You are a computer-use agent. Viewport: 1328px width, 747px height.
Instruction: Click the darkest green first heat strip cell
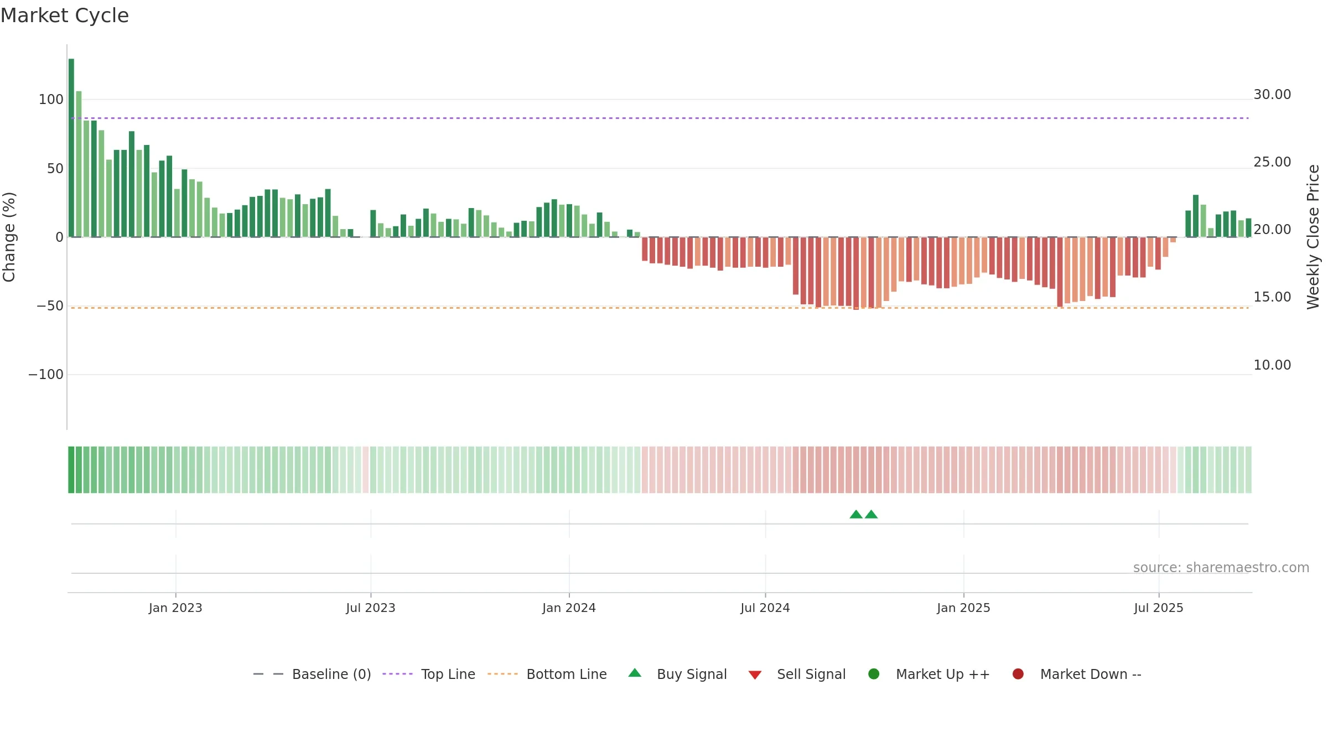(71, 470)
